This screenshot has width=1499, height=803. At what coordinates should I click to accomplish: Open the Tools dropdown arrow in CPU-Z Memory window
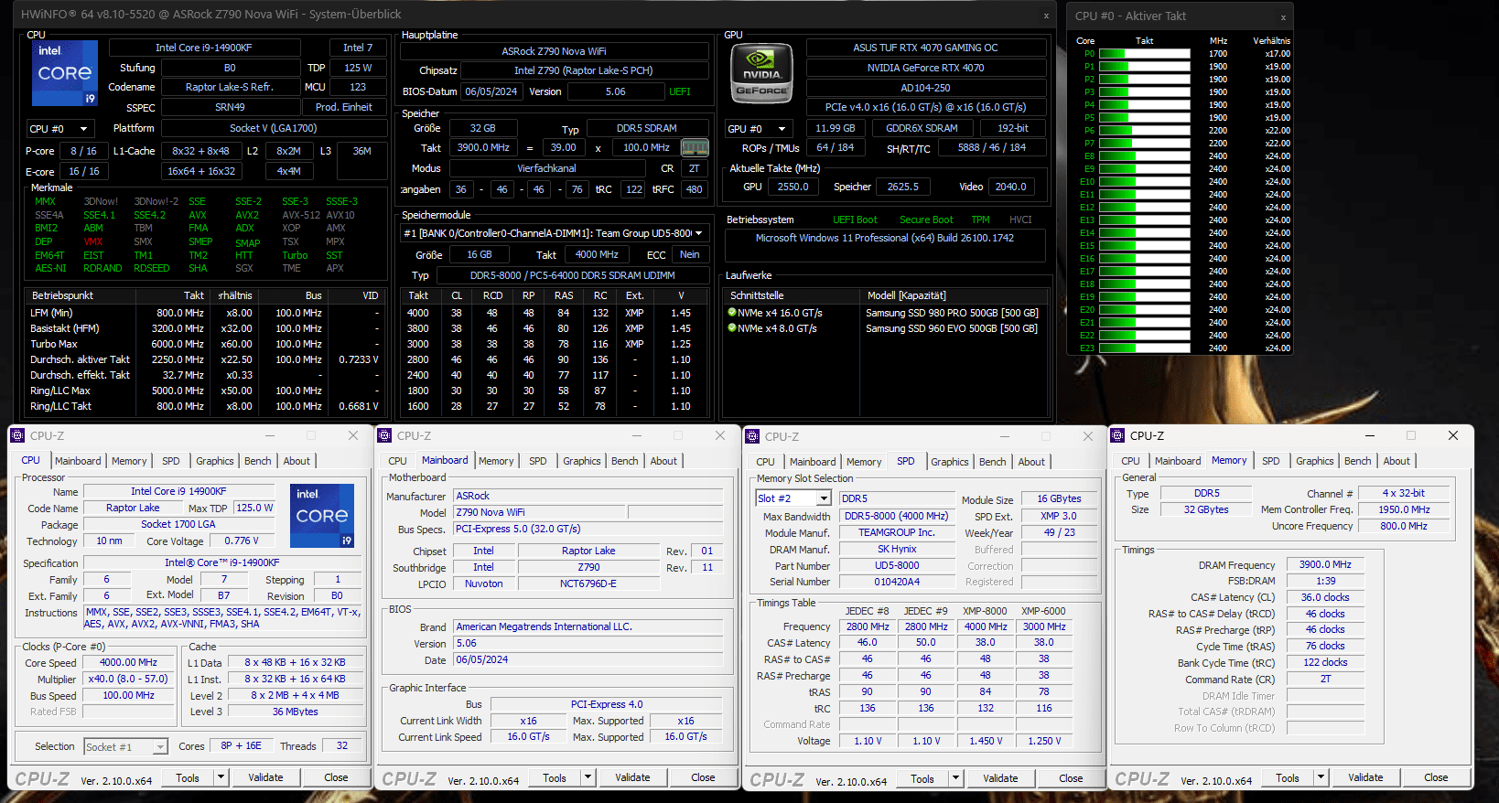(x=1321, y=777)
